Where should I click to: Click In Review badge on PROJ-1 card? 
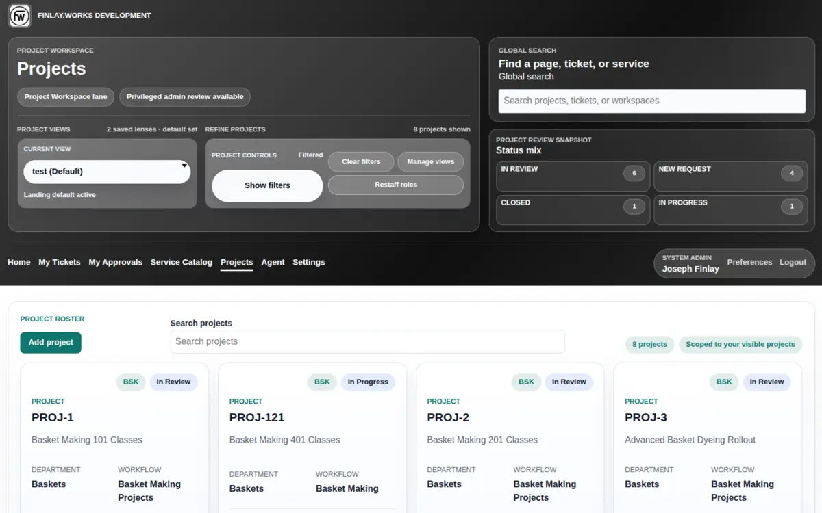(x=173, y=382)
